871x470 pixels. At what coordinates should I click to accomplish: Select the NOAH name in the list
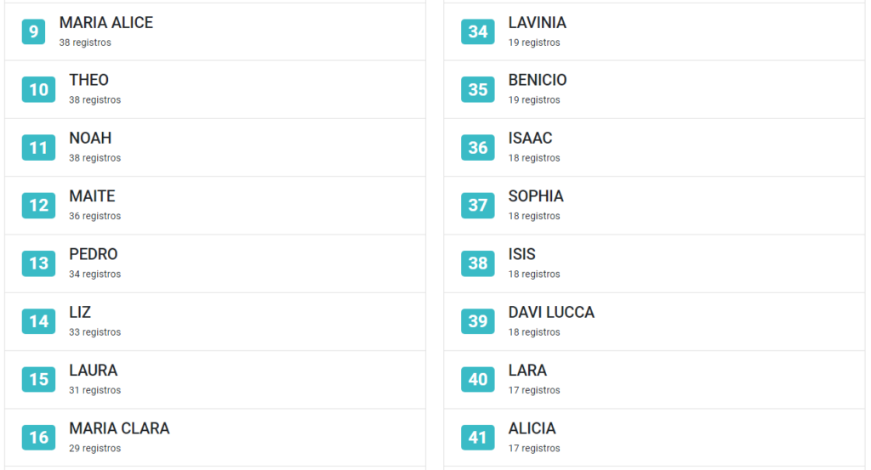click(x=90, y=139)
